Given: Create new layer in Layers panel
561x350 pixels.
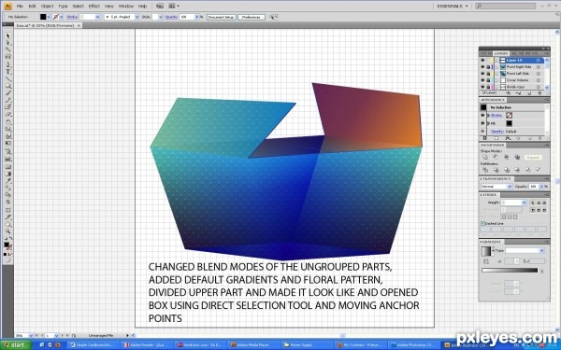Looking at the screenshot, I should [529, 92].
